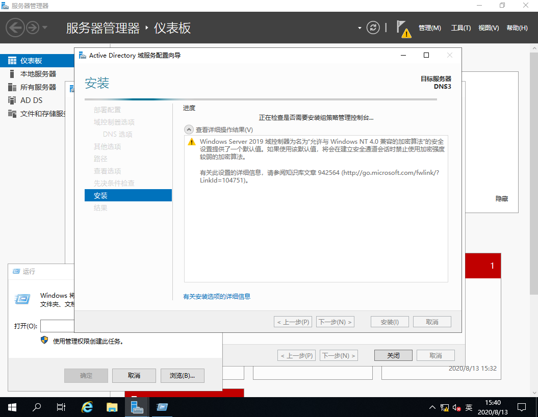Click the red tile showing 1

coord(483,266)
